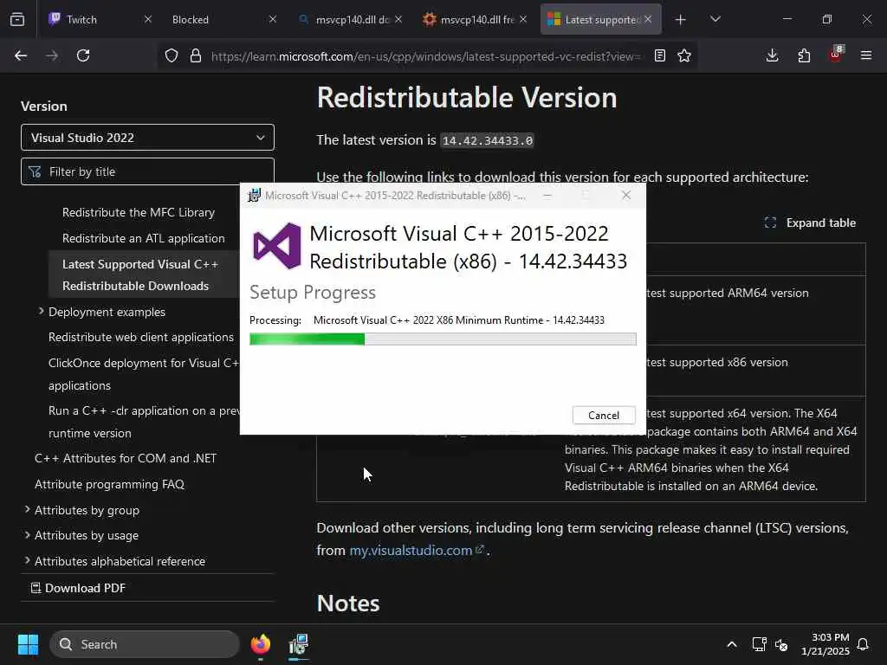This screenshot has height=665, width=887.
Task: Open network status tray icon
Action: click(759, 644)
